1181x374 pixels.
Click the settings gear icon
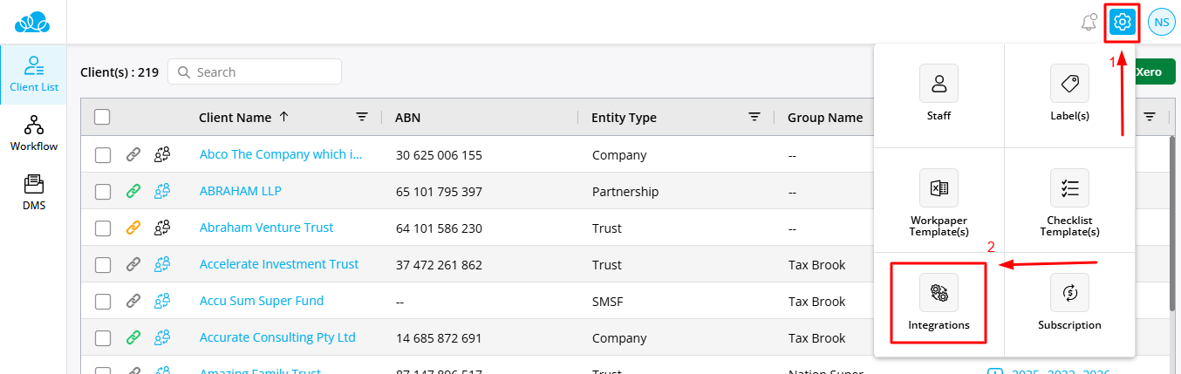1123,23
